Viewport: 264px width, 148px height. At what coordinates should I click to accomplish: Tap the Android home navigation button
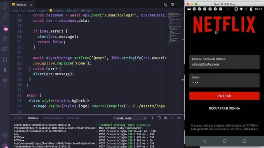click(224, 141)
